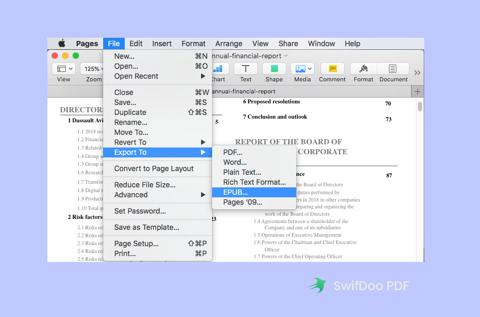
Task: Insert a Shape from the toolbar
Action: 274,69
